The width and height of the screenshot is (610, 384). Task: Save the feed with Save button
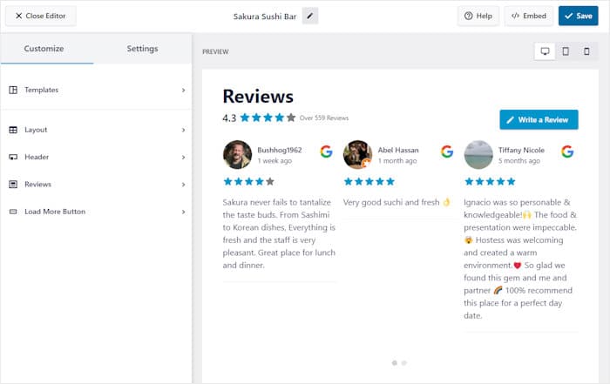[578, 16]
